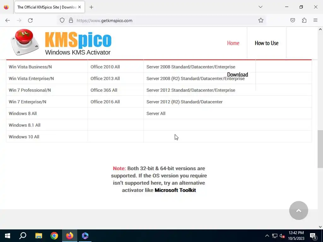Select the Office 2013 All cell
The height and width of the screenshot is (242, 323).
tap(116, 78)
